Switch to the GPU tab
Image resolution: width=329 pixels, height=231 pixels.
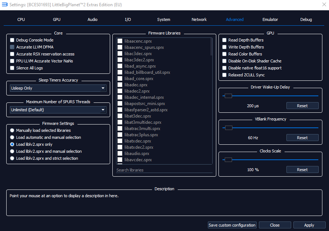click(57, 19)
